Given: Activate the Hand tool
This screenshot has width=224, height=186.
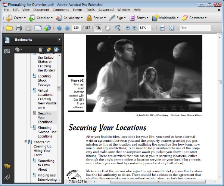Looking at the screenshot, I should (108, 28).
